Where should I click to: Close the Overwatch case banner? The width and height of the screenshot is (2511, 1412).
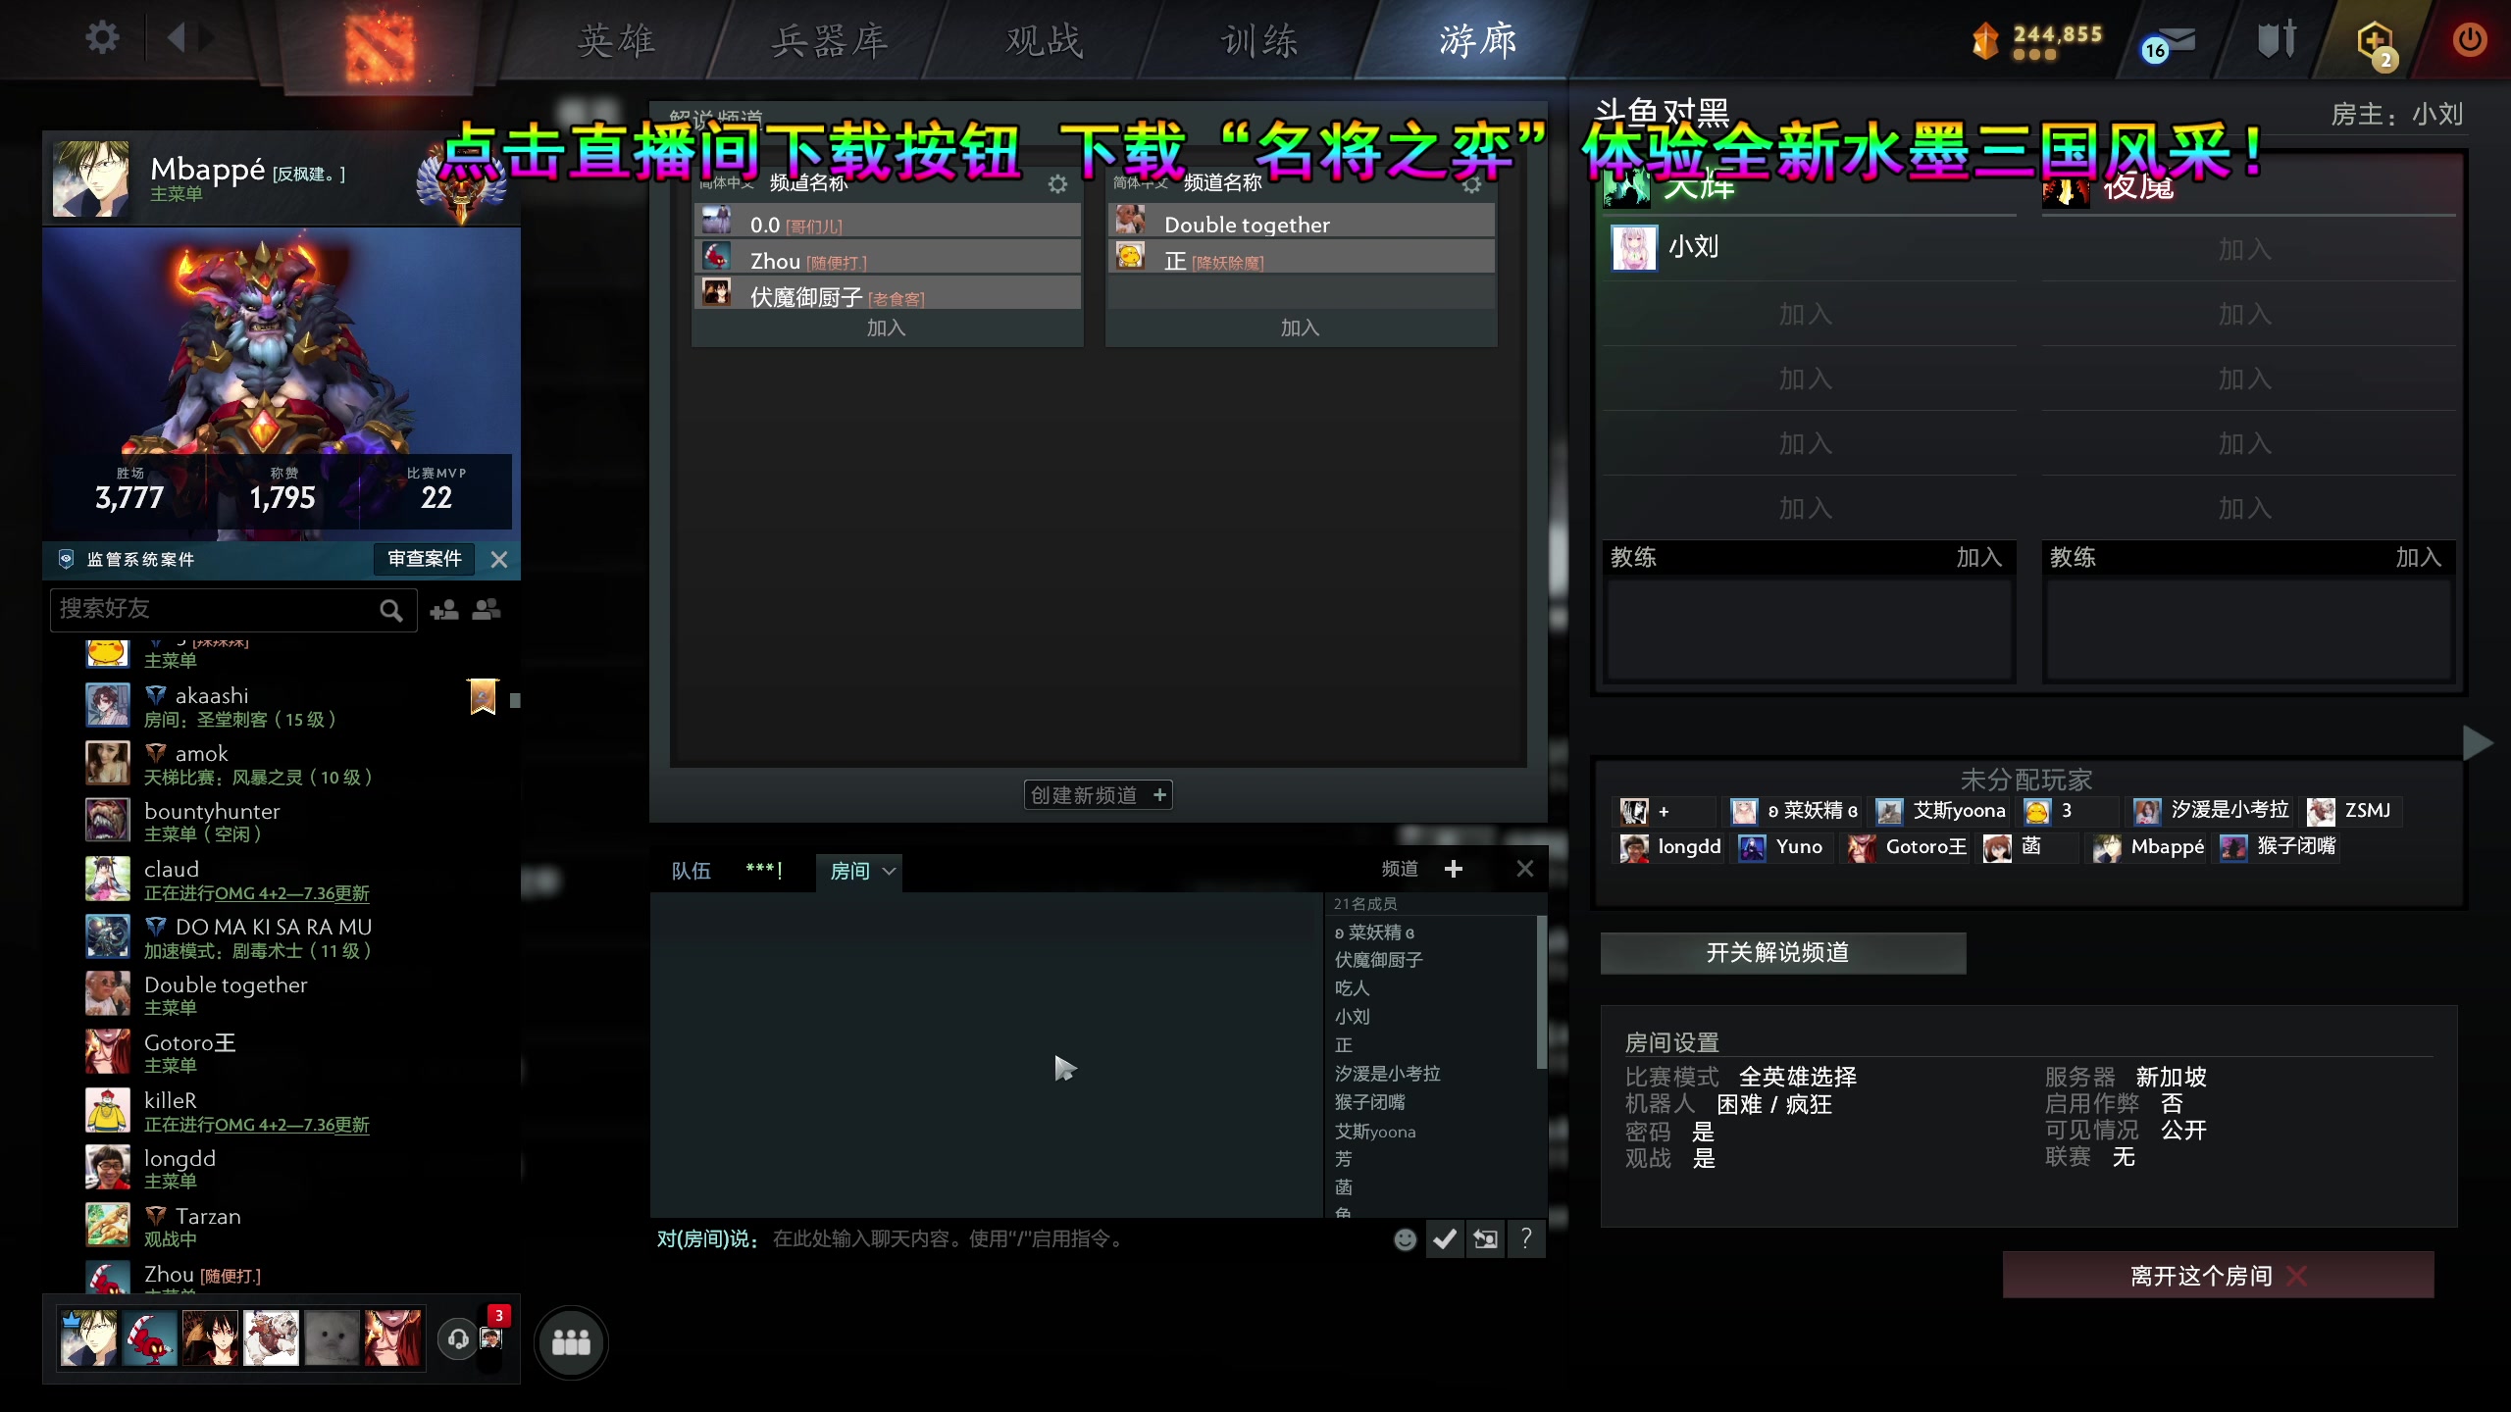499,559
